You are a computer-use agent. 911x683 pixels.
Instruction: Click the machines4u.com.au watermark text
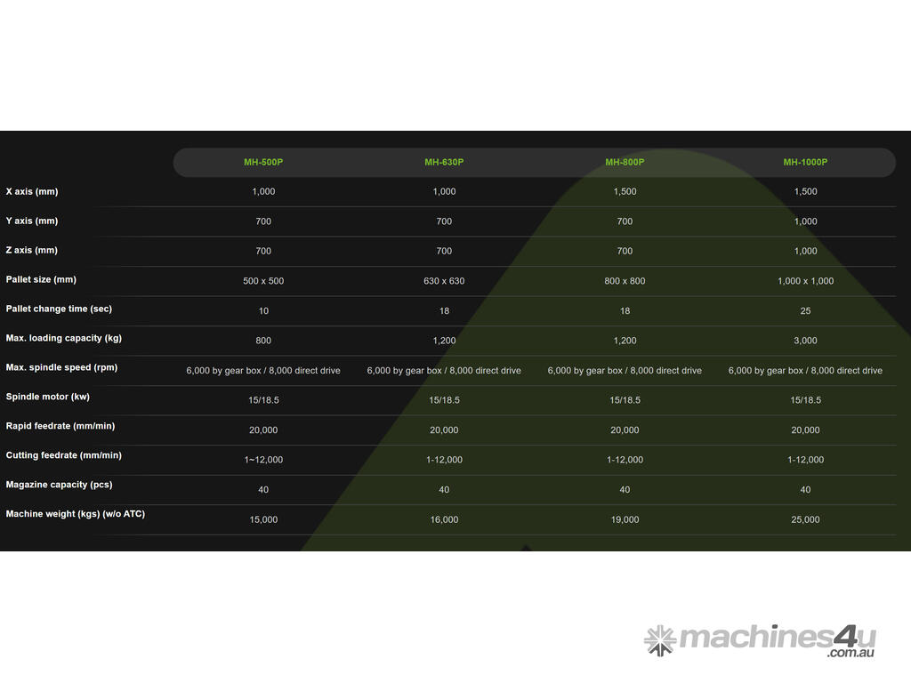point(777,639)
